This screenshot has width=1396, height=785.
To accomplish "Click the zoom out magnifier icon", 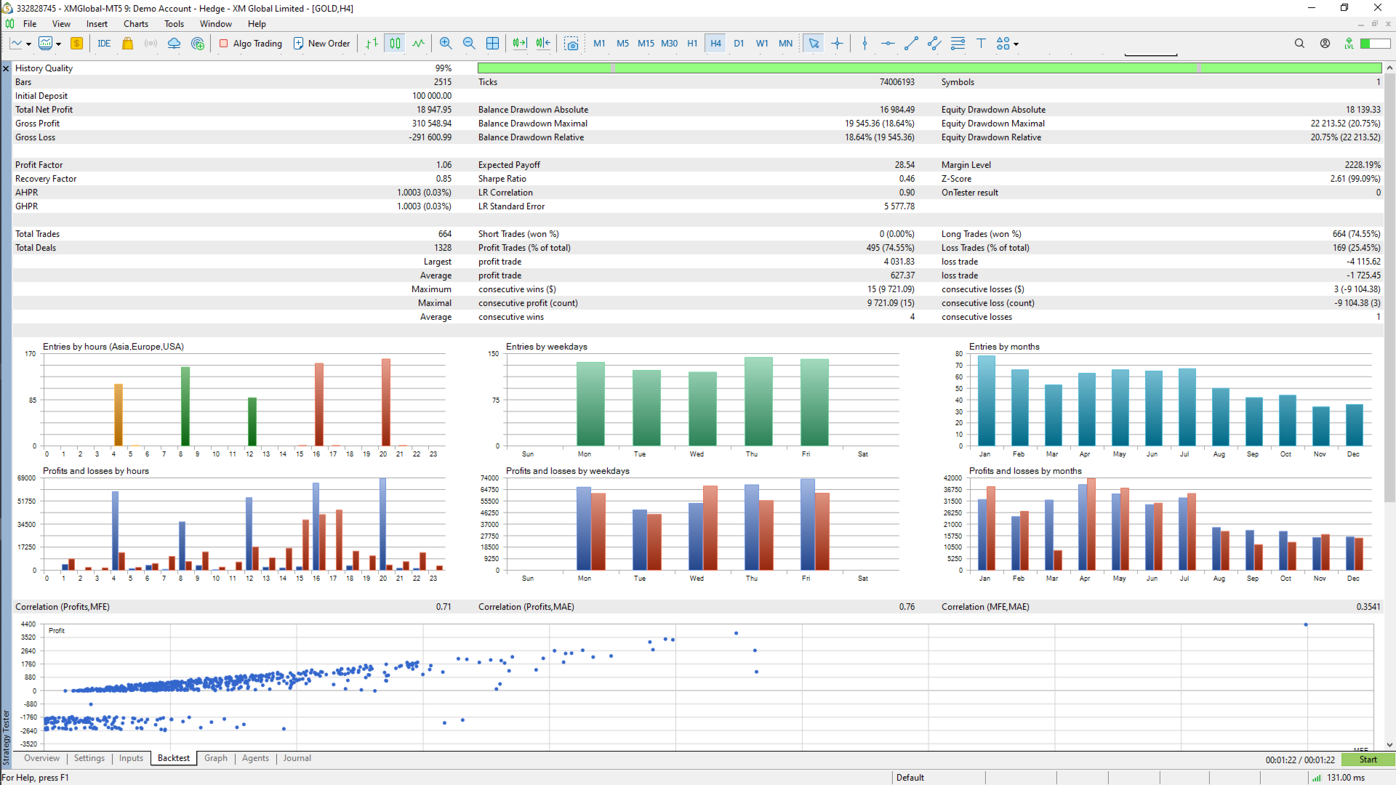I will (x=469, y=44).
